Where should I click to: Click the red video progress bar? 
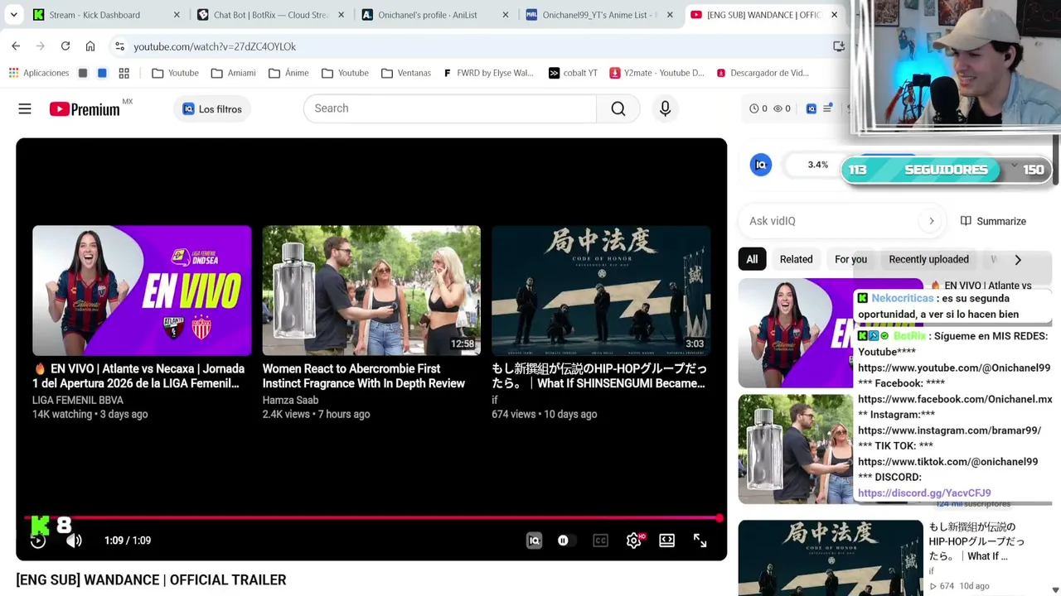click(371, 518)
